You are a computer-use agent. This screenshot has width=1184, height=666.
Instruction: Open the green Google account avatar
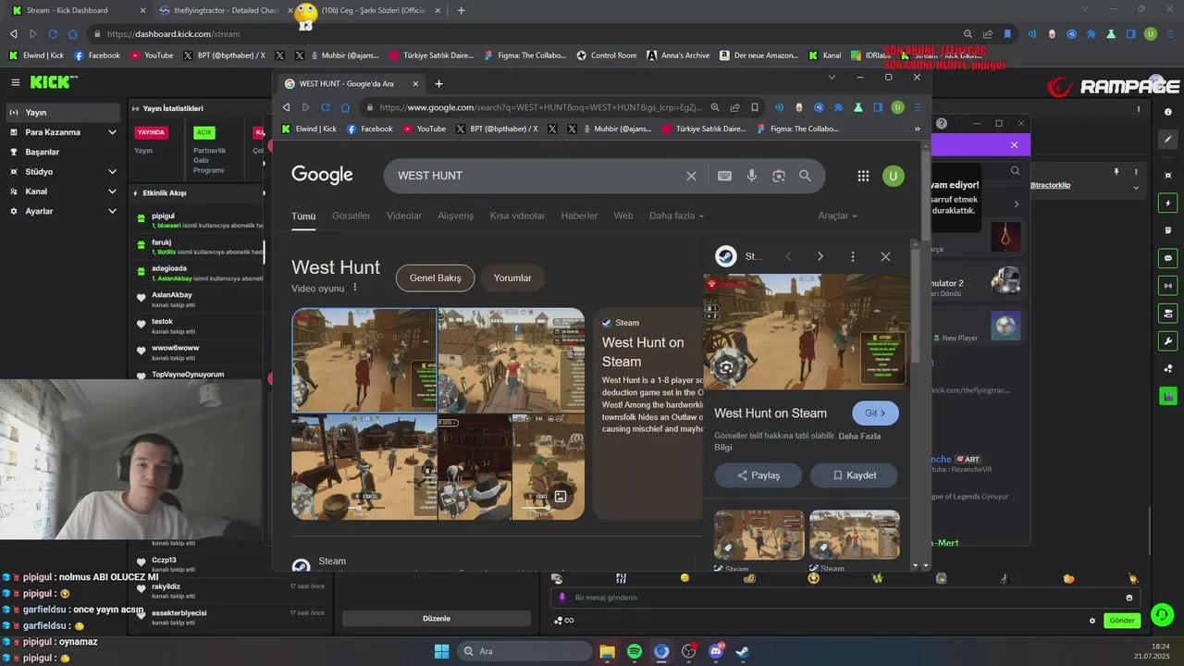click(893, 176)
